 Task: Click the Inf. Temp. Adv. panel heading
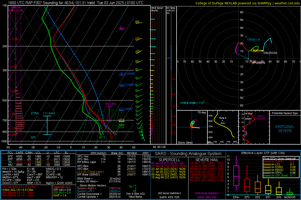click(x=171, y=10)
